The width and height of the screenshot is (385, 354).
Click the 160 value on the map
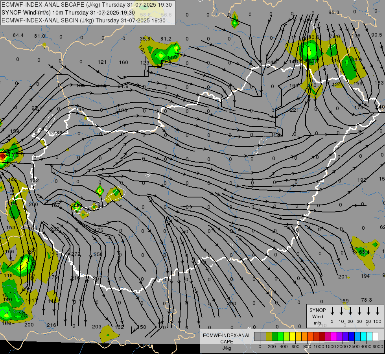[123, 63]
